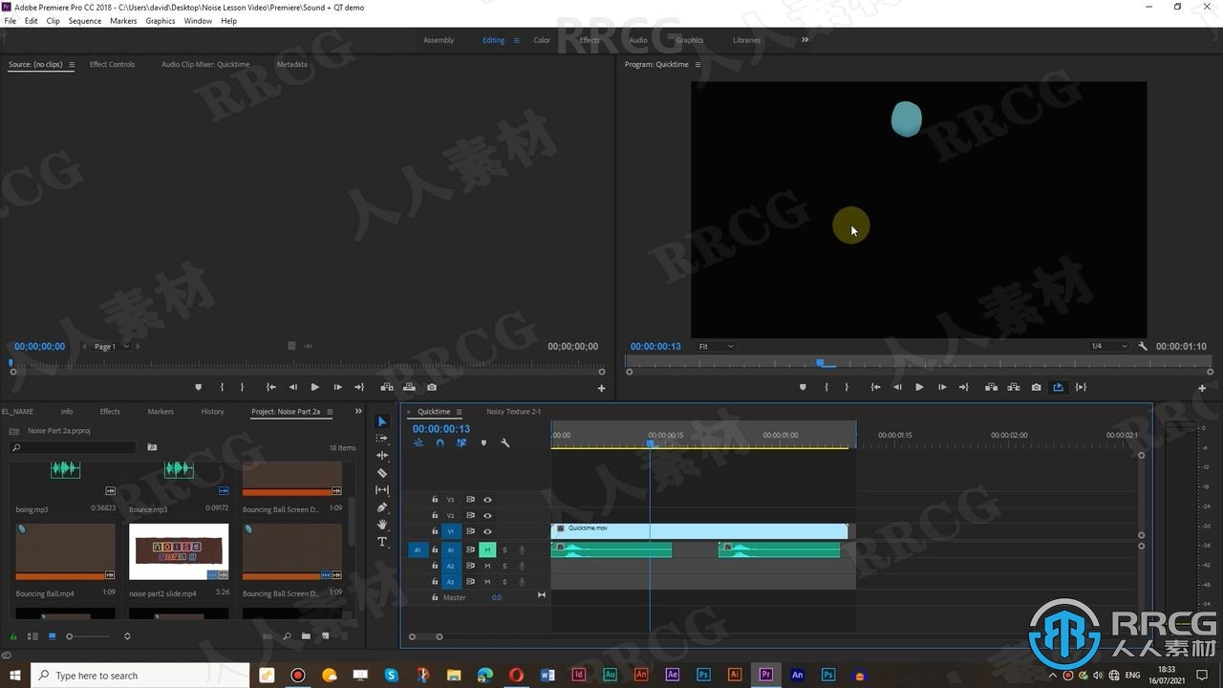Select noise part2 slide.mp4 thumbnail
Viewport: 1223px width, 688px height.
(x=179, y=551)
